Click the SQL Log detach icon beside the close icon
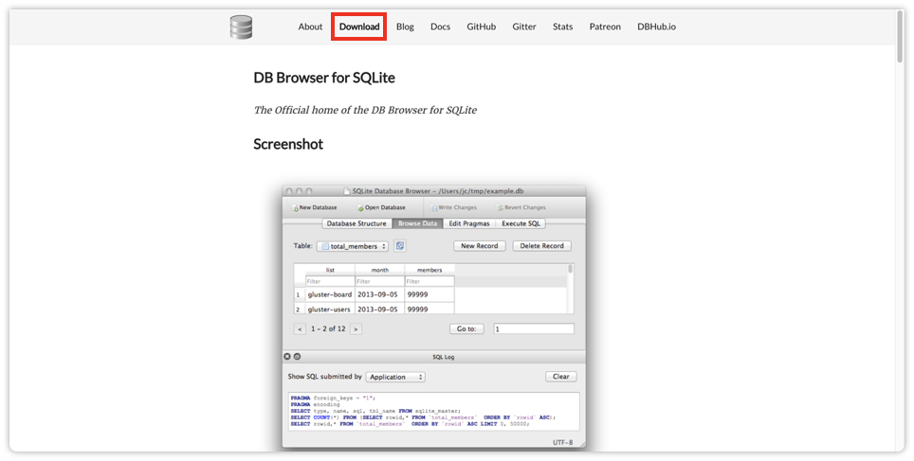This screenshot has width=914, height=461. (298, 357)
